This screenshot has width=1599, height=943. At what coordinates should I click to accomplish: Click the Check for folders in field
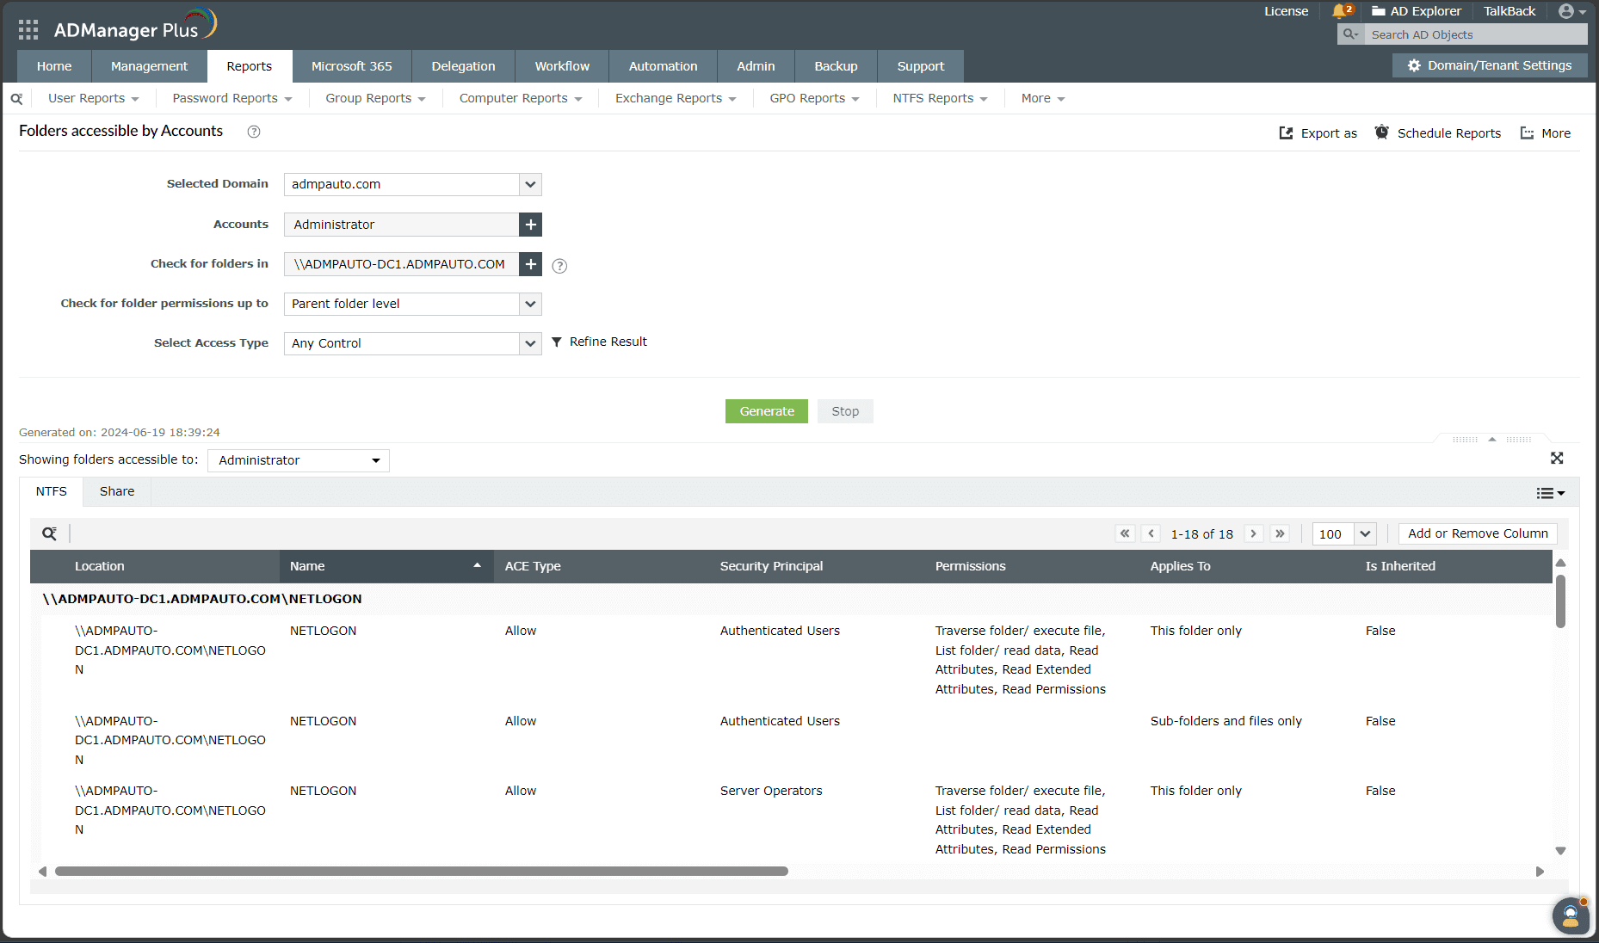[402, 264]
